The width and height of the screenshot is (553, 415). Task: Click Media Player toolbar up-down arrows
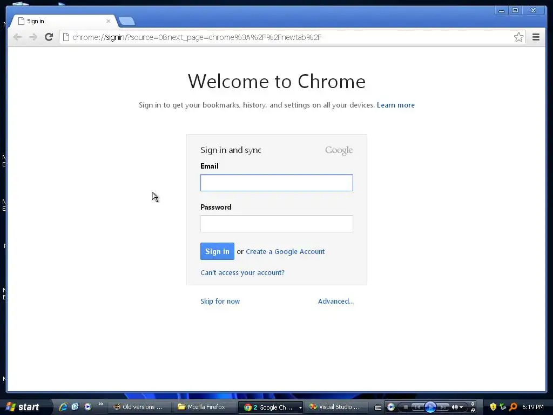tap(473, 404)
